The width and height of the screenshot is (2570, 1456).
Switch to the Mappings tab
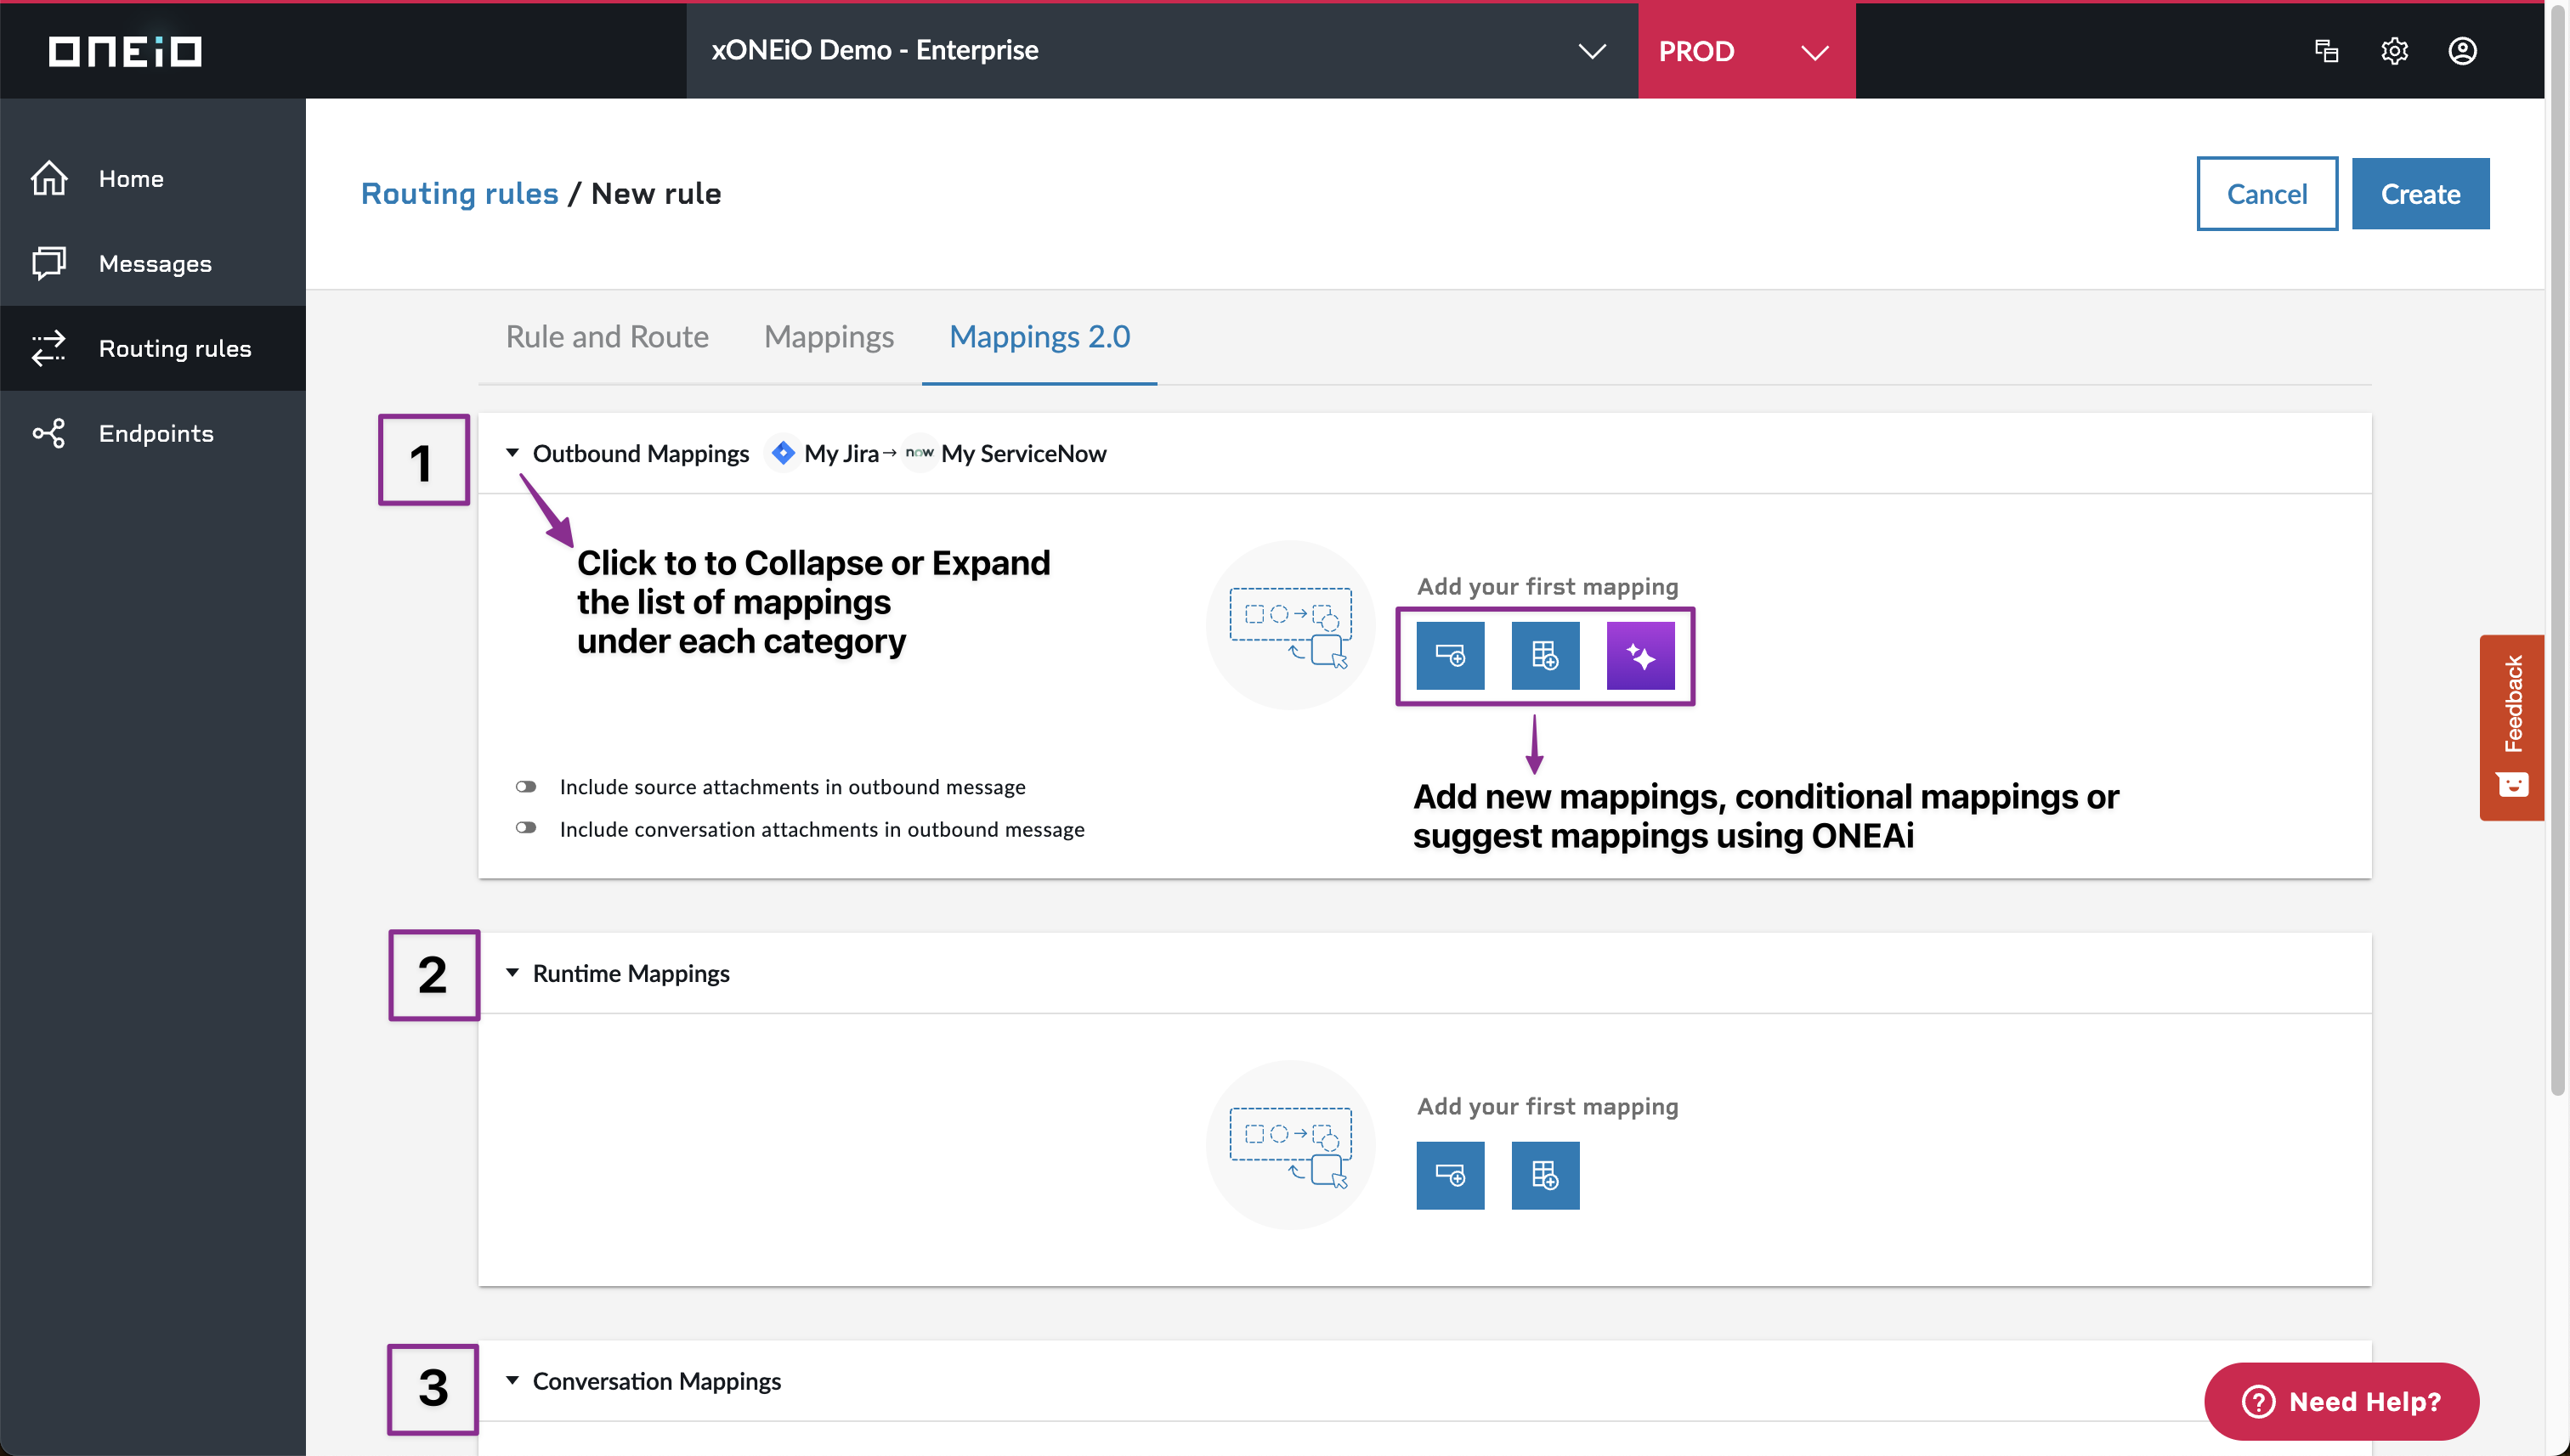829,337
